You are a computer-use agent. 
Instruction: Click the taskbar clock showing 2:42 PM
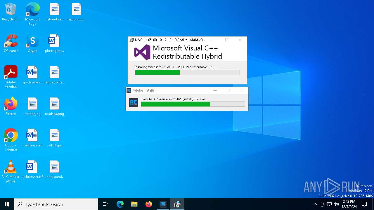(349, 204)
